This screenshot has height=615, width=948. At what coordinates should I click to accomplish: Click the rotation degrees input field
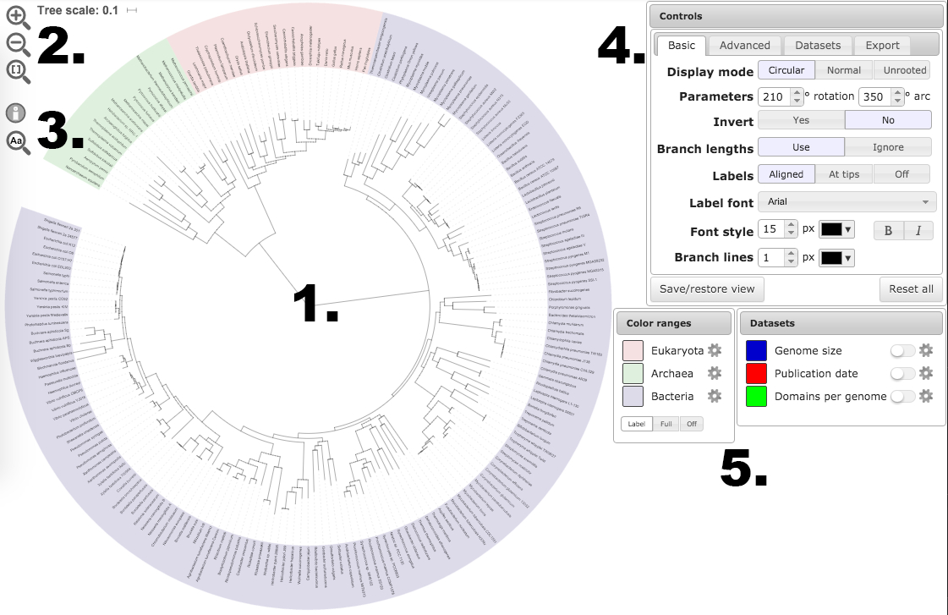[775, 96]
